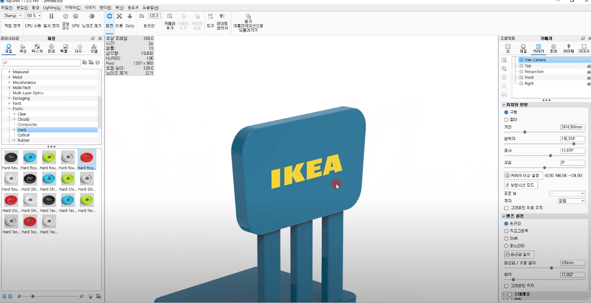Tick the 스테레오 stereo checkbox

[x=510, y=294]
